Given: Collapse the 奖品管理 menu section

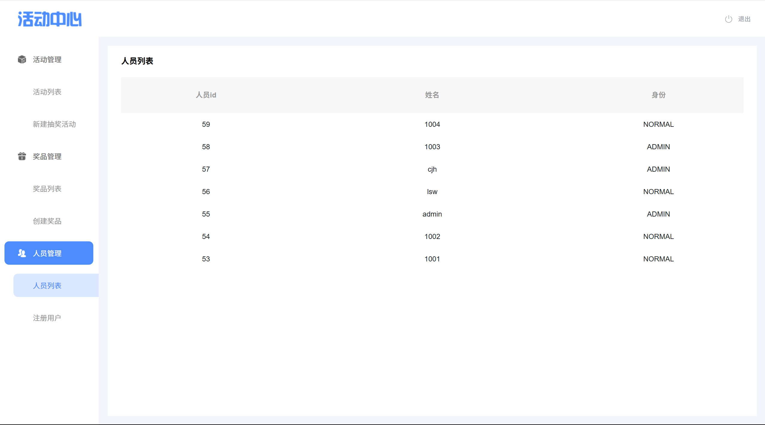Looking at the screenshot, I should [x=47, y=156].
